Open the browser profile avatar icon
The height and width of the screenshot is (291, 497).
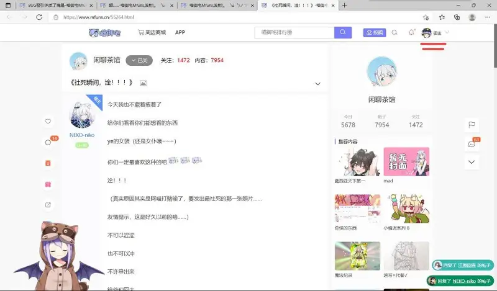(x=472, y=17)
